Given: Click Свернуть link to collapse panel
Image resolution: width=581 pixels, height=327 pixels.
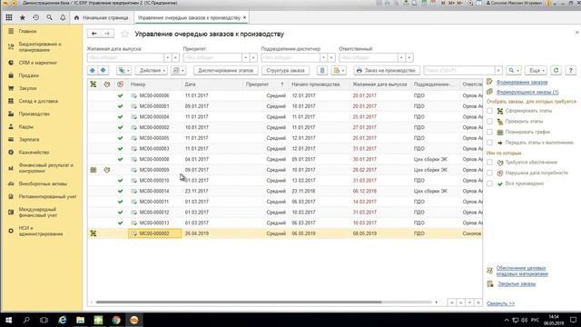Looking at the screenshot, I should (500, 303).
